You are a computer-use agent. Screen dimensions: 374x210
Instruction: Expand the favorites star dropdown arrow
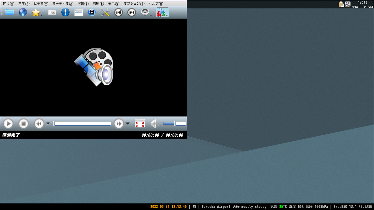[x=42, y=15]
